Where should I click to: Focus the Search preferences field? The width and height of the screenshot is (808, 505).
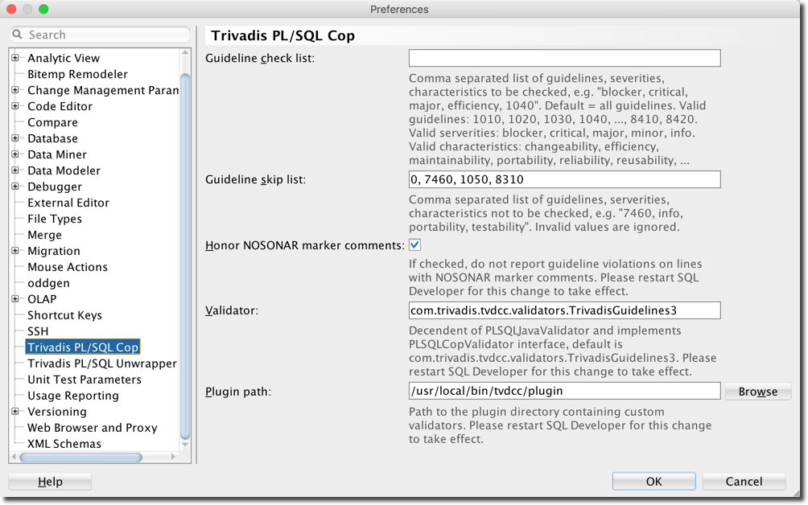tap(100, 35)
